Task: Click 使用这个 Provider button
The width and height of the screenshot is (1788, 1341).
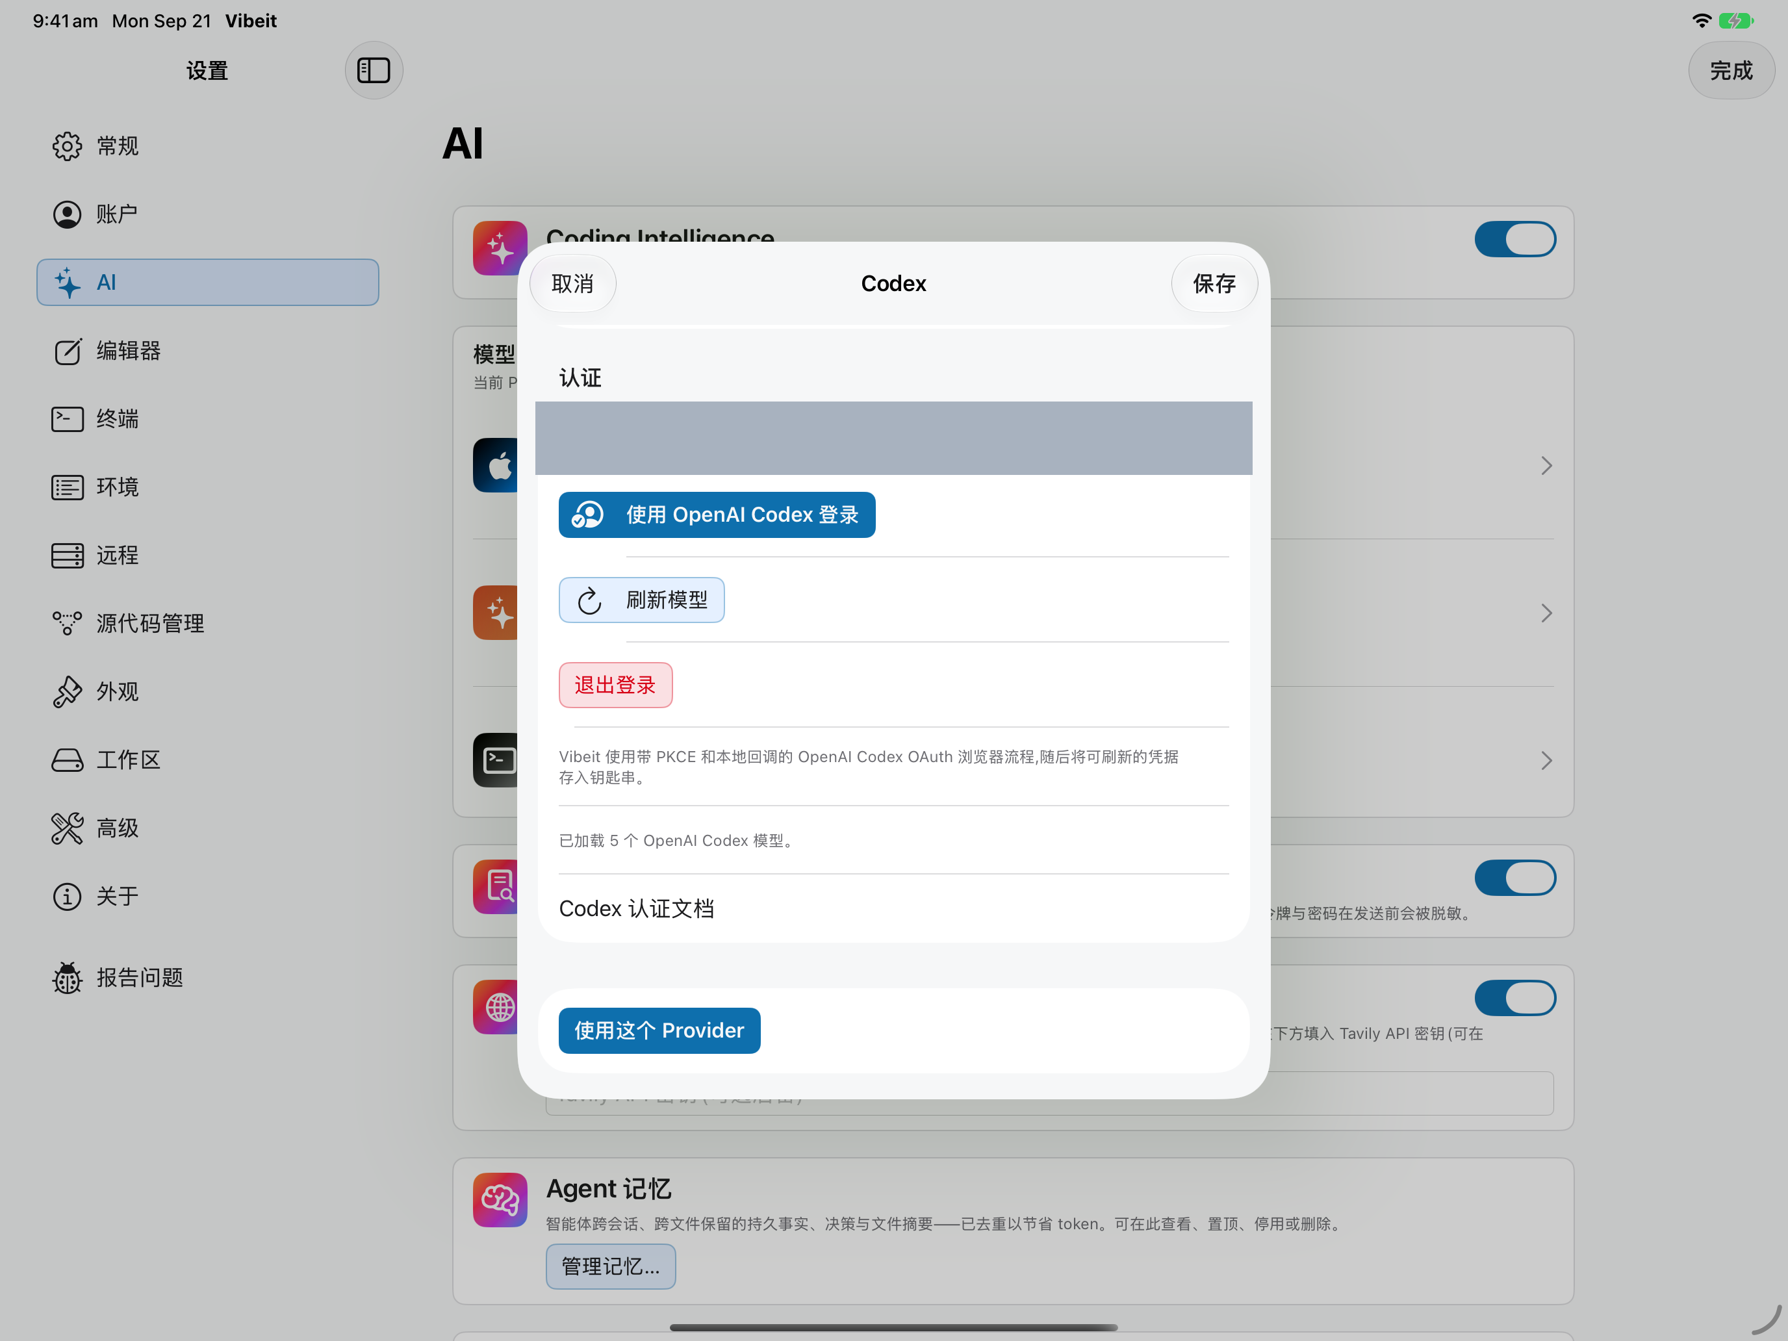Action: coord(659,1030)
